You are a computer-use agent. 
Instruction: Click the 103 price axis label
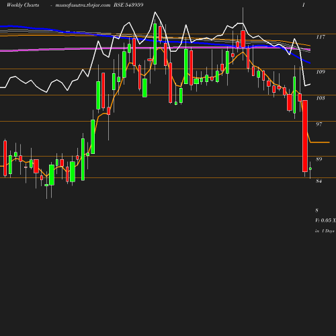pyautogui.click(x=321, y=98)
